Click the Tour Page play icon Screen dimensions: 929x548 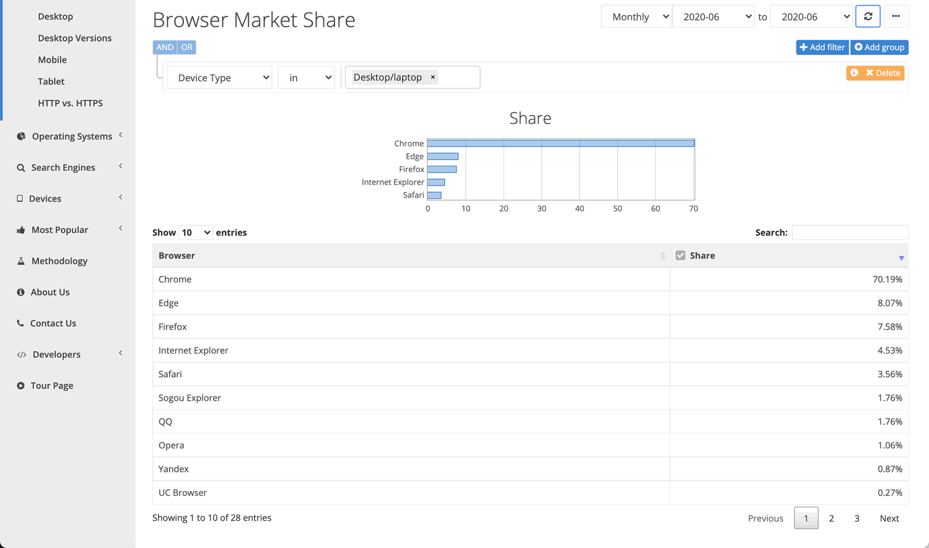point(20,385)
